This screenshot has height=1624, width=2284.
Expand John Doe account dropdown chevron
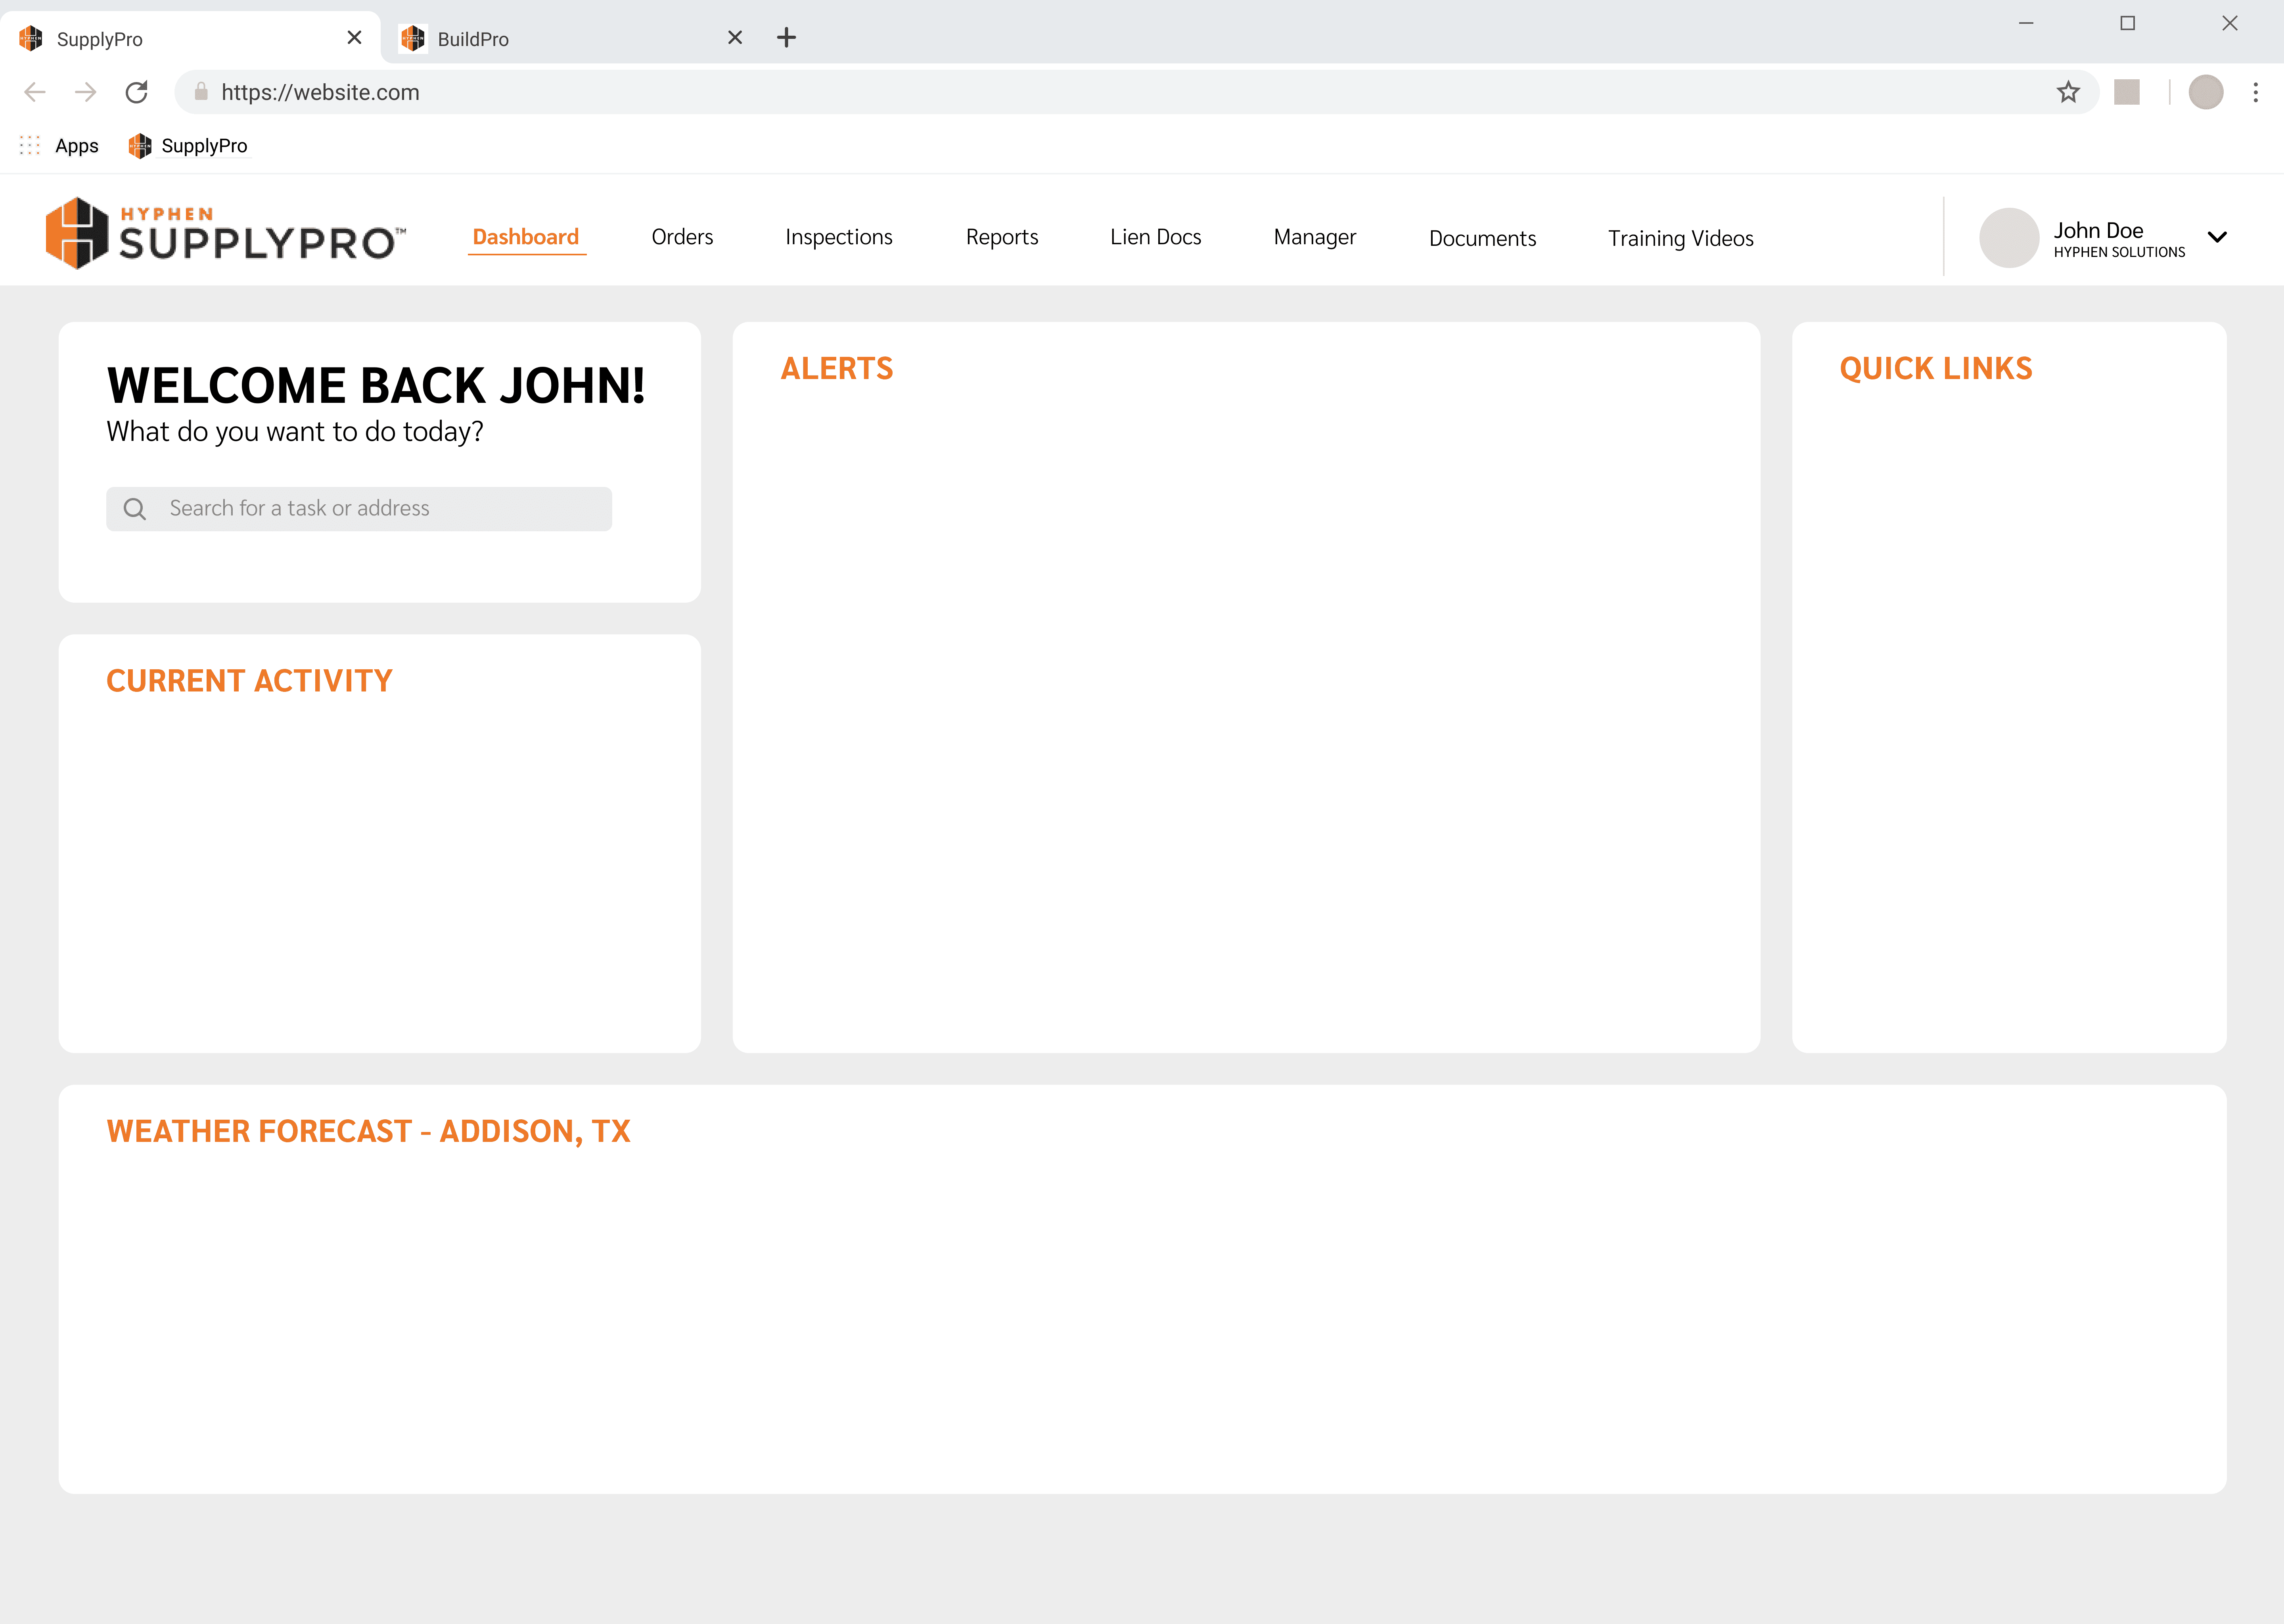click(x=2217, y=237)
